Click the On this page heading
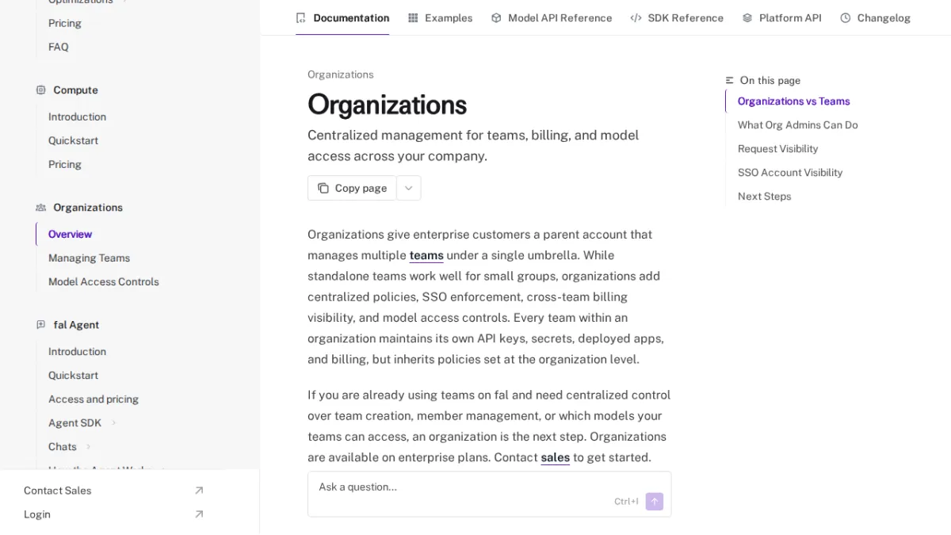 [770, 80]
